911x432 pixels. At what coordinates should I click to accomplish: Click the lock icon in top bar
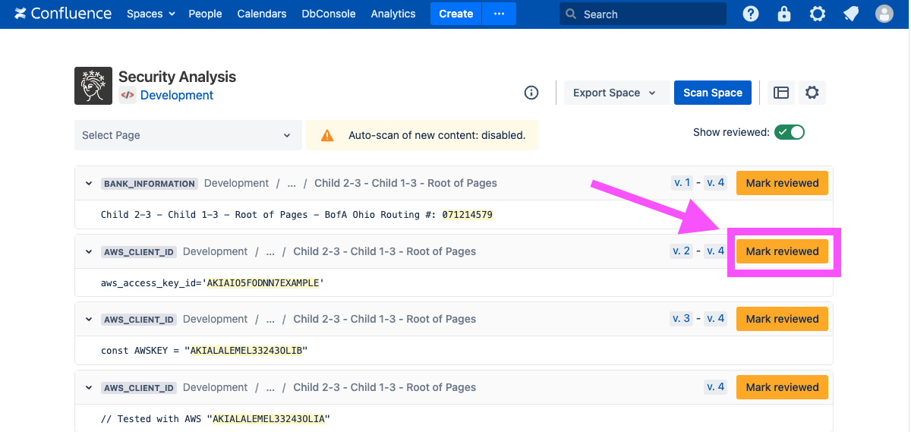tap(784, 14)
